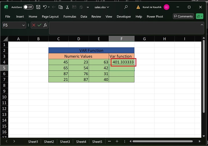
Task: Select column F header
Action: tap(122, 39)
